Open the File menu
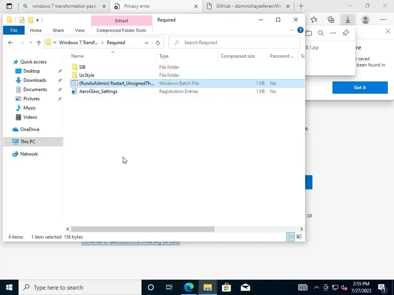This screenshot has width=394, height=295. point(14,30)
